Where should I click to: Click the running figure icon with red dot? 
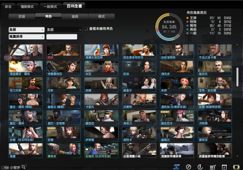point(200,167)
